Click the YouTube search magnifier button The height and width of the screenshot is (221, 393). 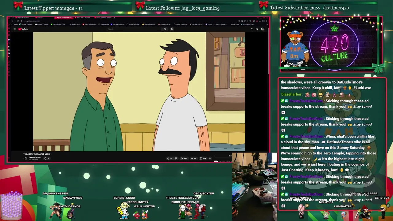pyautogui.click(x=165, y=29)
